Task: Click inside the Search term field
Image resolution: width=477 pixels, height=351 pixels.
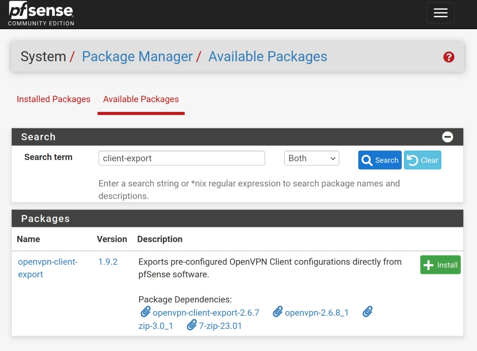Action: [x=181, y=158]
